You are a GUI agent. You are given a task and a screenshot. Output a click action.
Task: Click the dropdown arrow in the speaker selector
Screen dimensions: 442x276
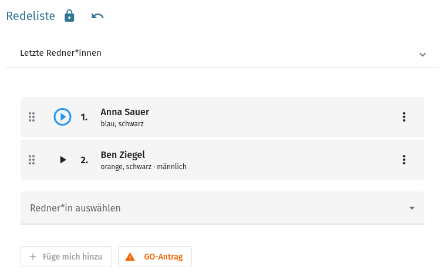(412, 208)
